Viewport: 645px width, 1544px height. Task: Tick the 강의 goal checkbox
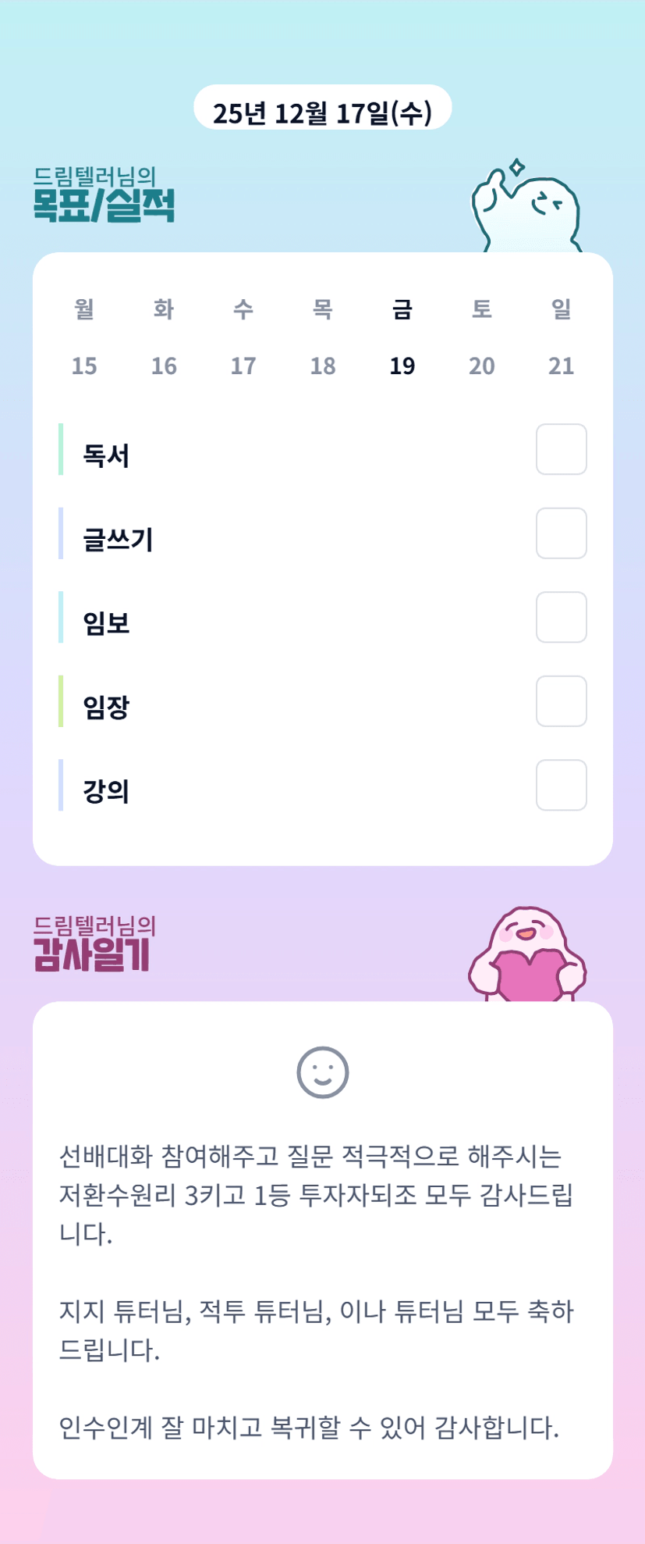pyautogui.click(x=561, y=785)
